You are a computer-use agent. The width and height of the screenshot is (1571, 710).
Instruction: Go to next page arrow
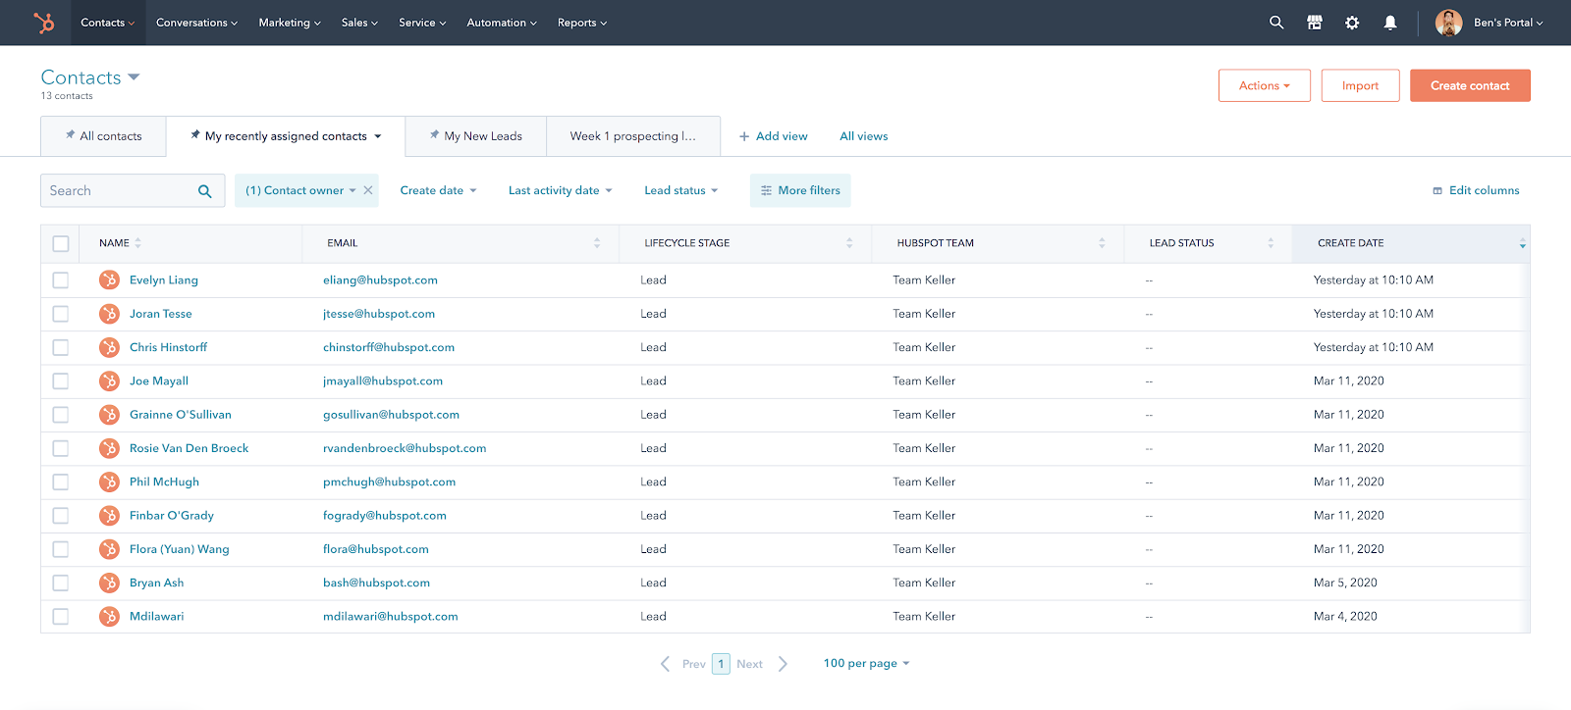tap(783, 664)
